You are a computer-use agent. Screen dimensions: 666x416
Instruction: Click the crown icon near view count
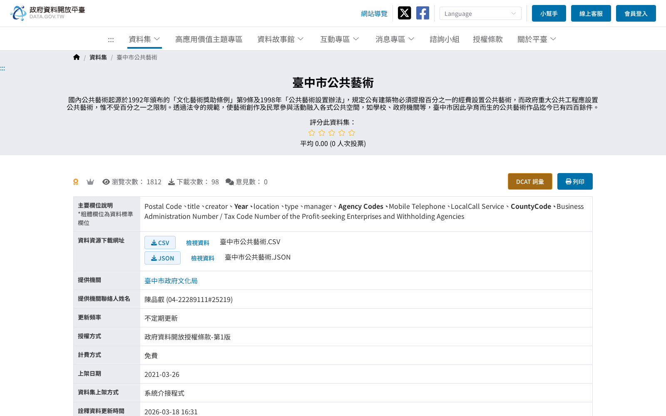tap(90, 182)
